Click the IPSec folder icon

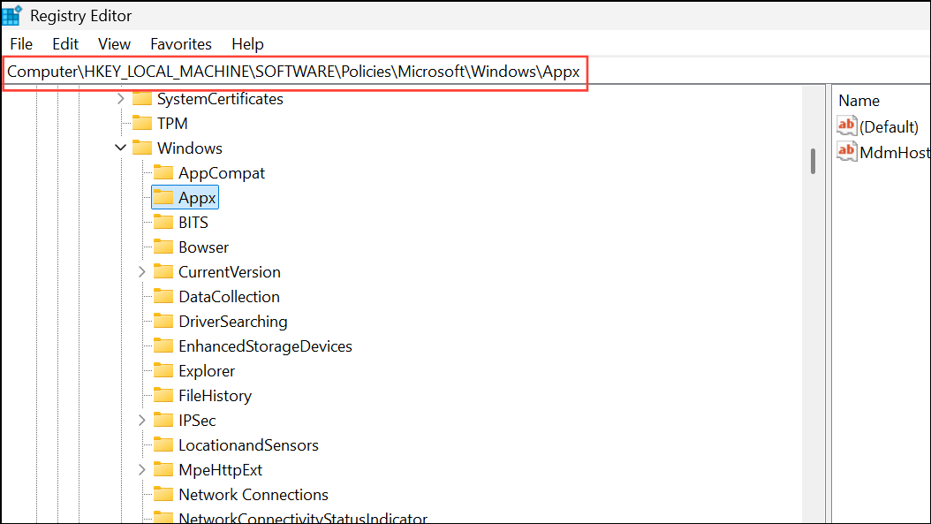coord(163,421)
